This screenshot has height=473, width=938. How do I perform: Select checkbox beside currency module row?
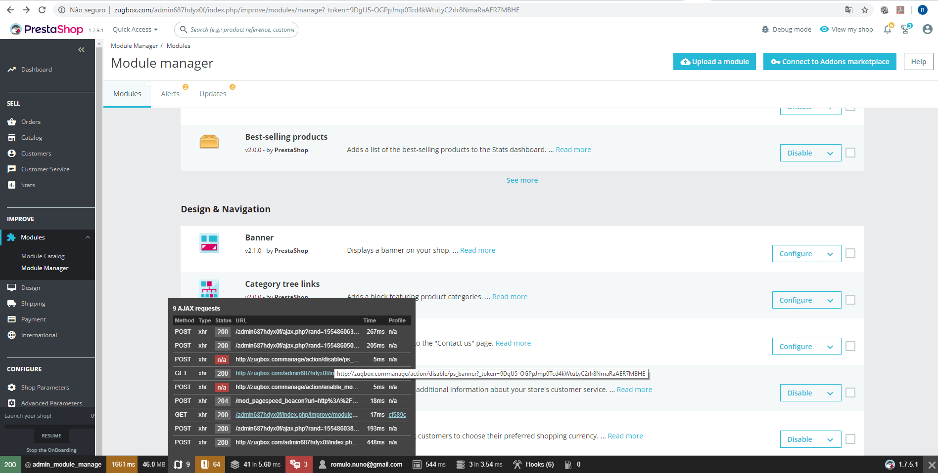point(850,439)
